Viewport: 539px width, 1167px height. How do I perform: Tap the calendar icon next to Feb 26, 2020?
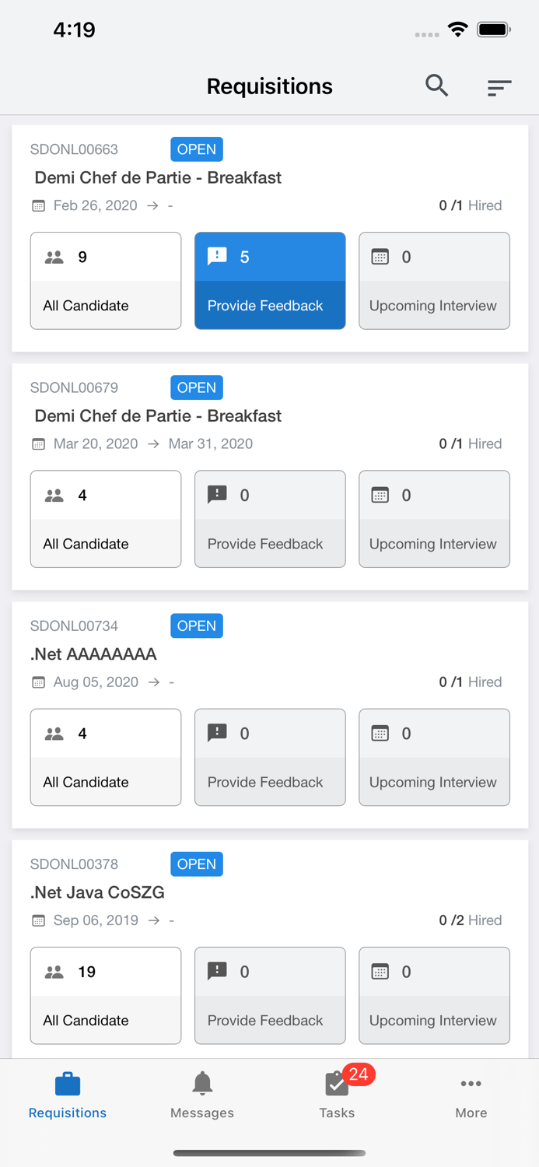38,205
